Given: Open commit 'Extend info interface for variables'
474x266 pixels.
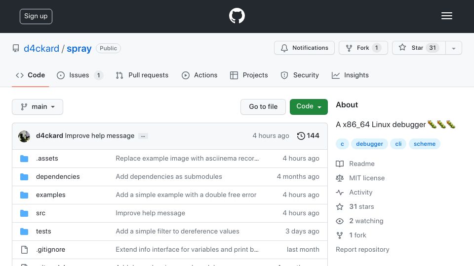Looking at the screenshot, I should (x=187, y=249).
